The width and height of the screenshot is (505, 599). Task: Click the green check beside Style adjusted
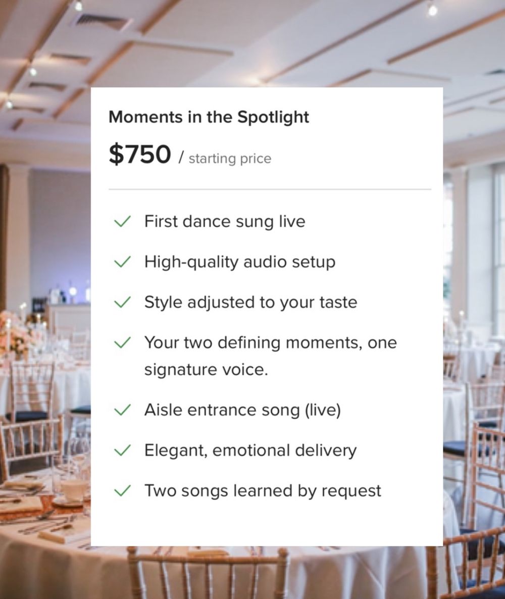[x=122, y=303]
